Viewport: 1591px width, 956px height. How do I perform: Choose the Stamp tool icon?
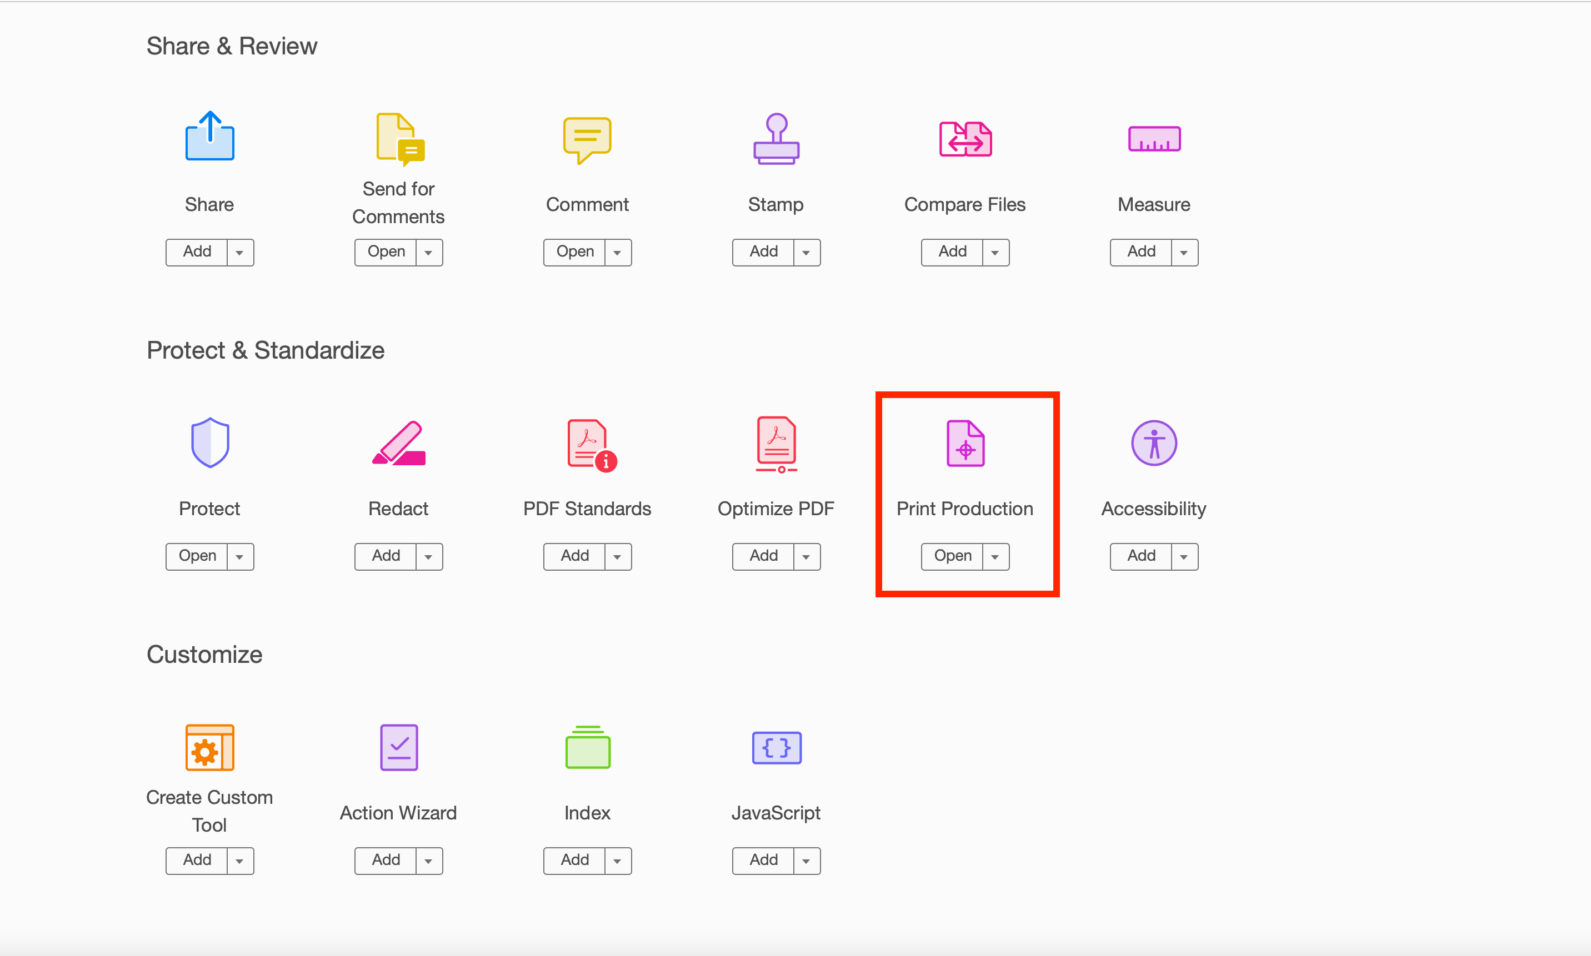coord(776,138)
